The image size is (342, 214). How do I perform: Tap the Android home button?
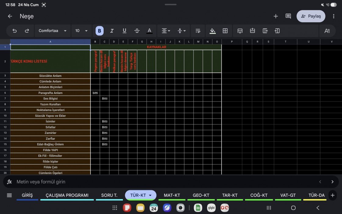tap(293, 208)
